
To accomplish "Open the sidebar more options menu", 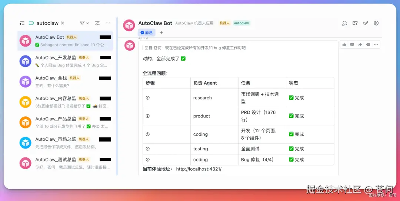I will click(108, 23).
